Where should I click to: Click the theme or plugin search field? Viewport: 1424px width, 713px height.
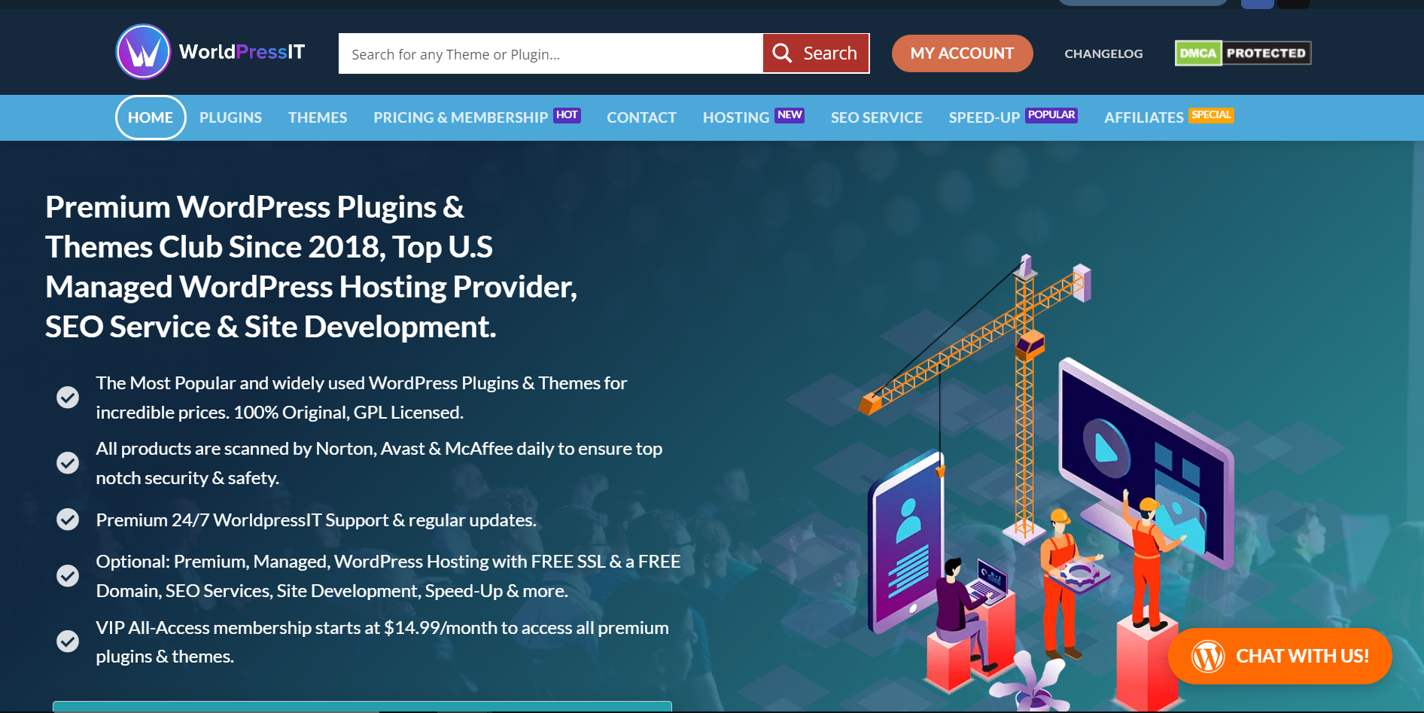pos(550,53)
